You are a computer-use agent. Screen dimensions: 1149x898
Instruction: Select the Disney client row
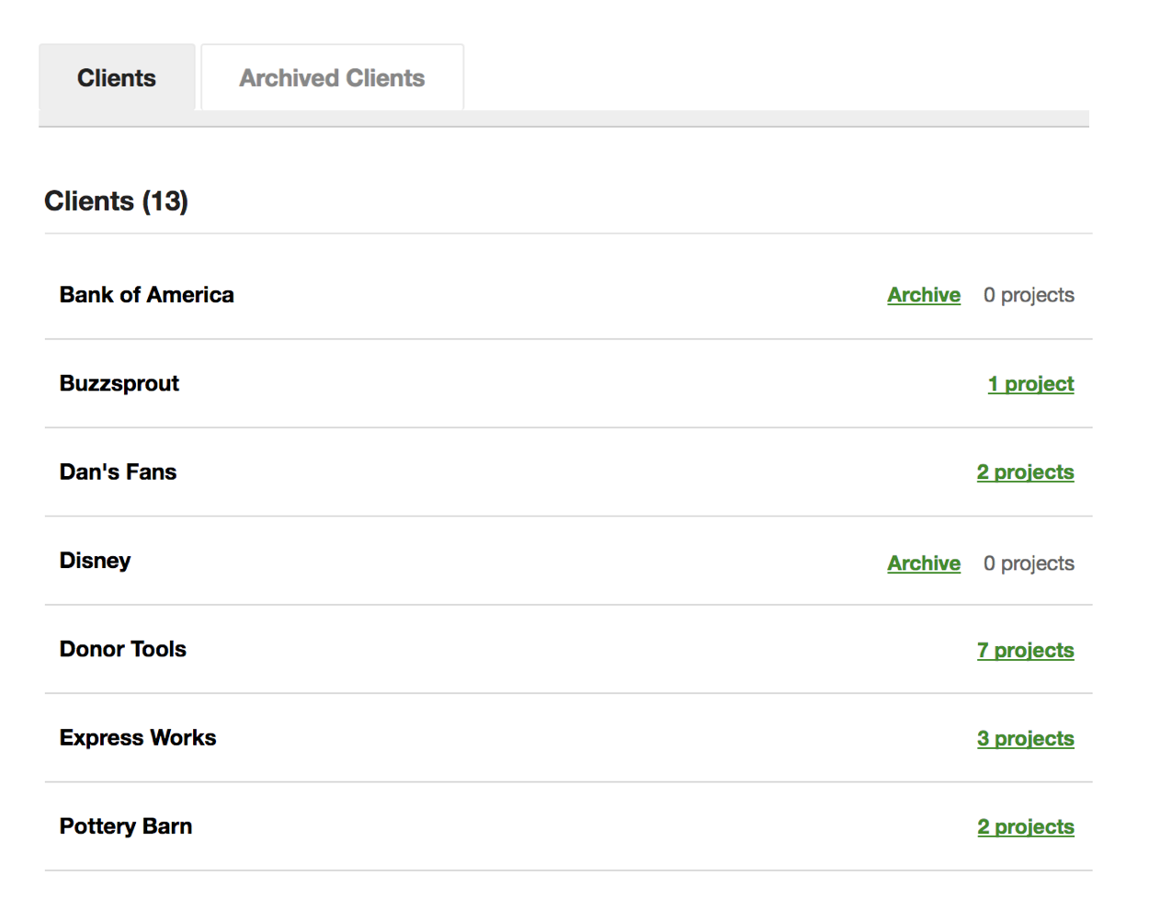pos(95,561)
